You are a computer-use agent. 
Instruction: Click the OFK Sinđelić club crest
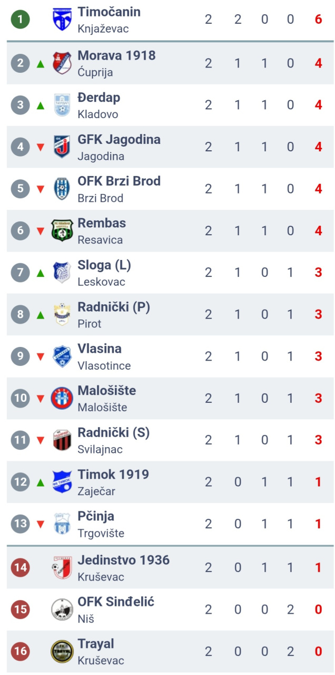click(62, 610)
